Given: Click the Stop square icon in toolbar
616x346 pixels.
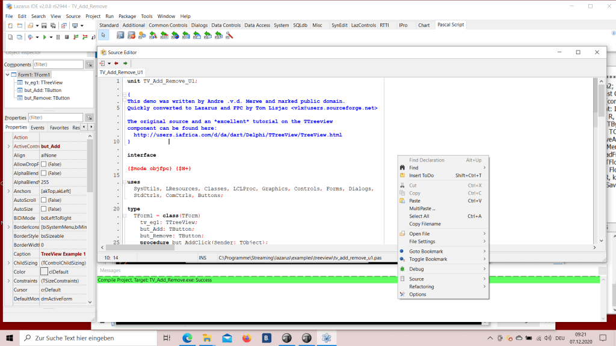Looking at the screenshot, I should 66,37.
